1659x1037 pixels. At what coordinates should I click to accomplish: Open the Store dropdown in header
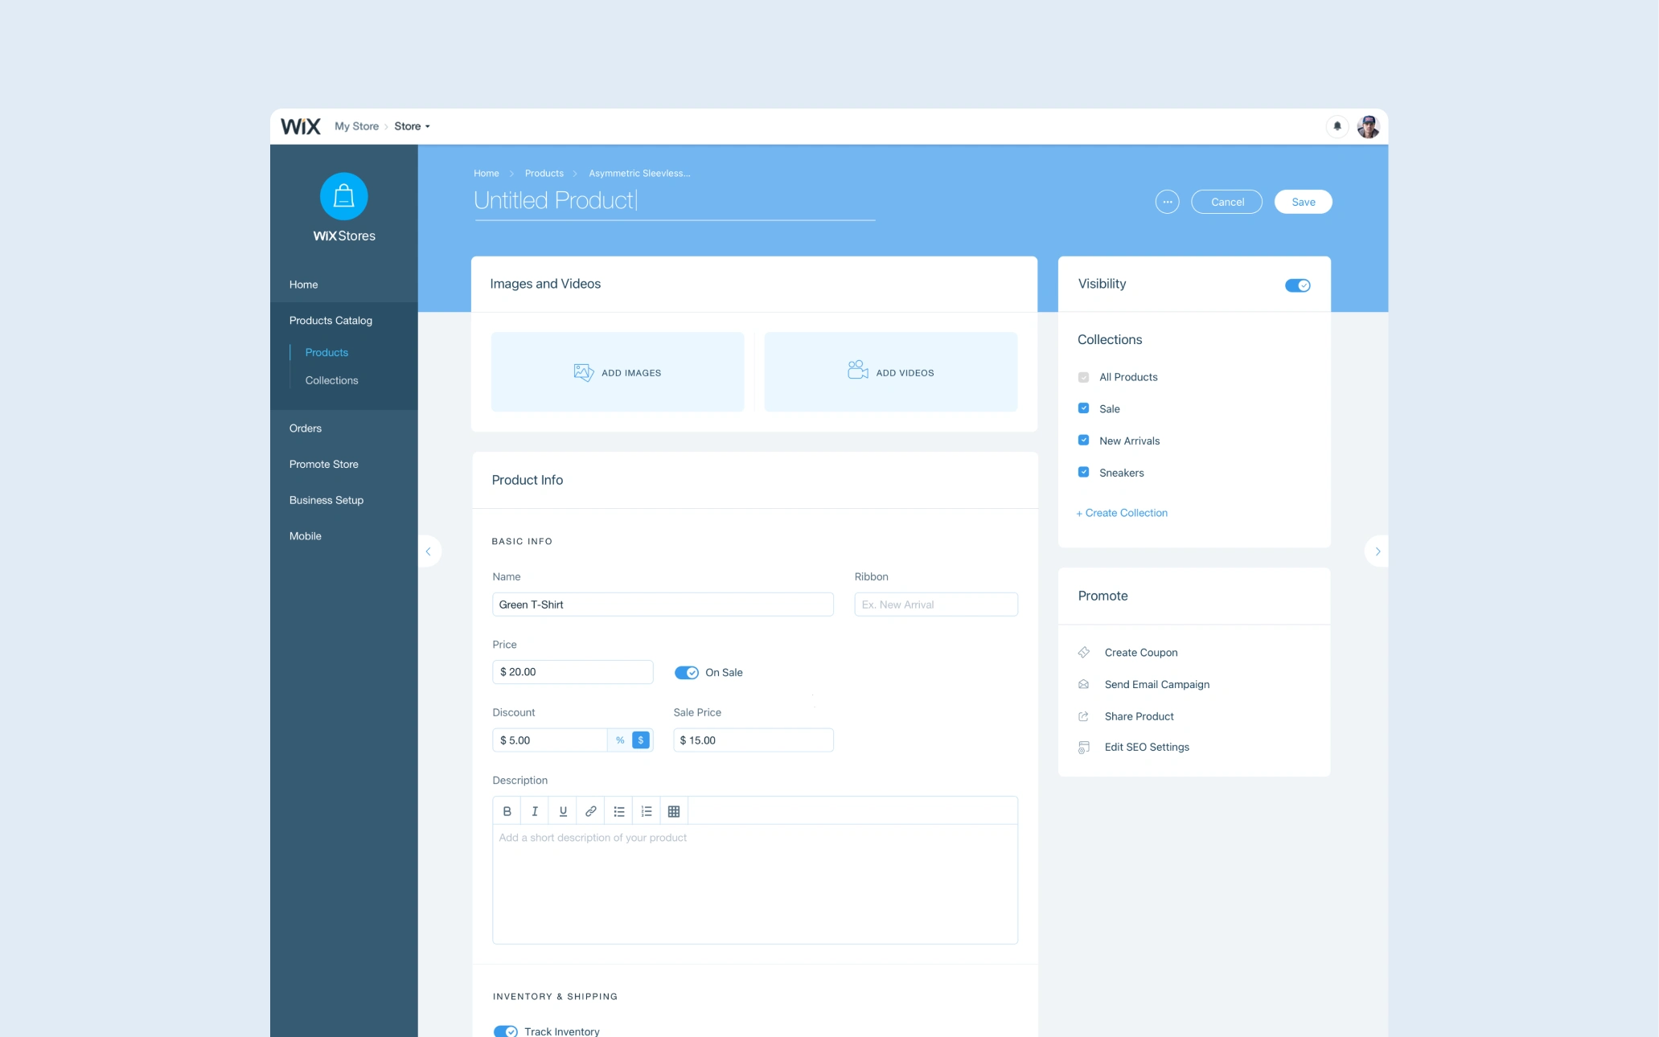click(x=412, y=126)
